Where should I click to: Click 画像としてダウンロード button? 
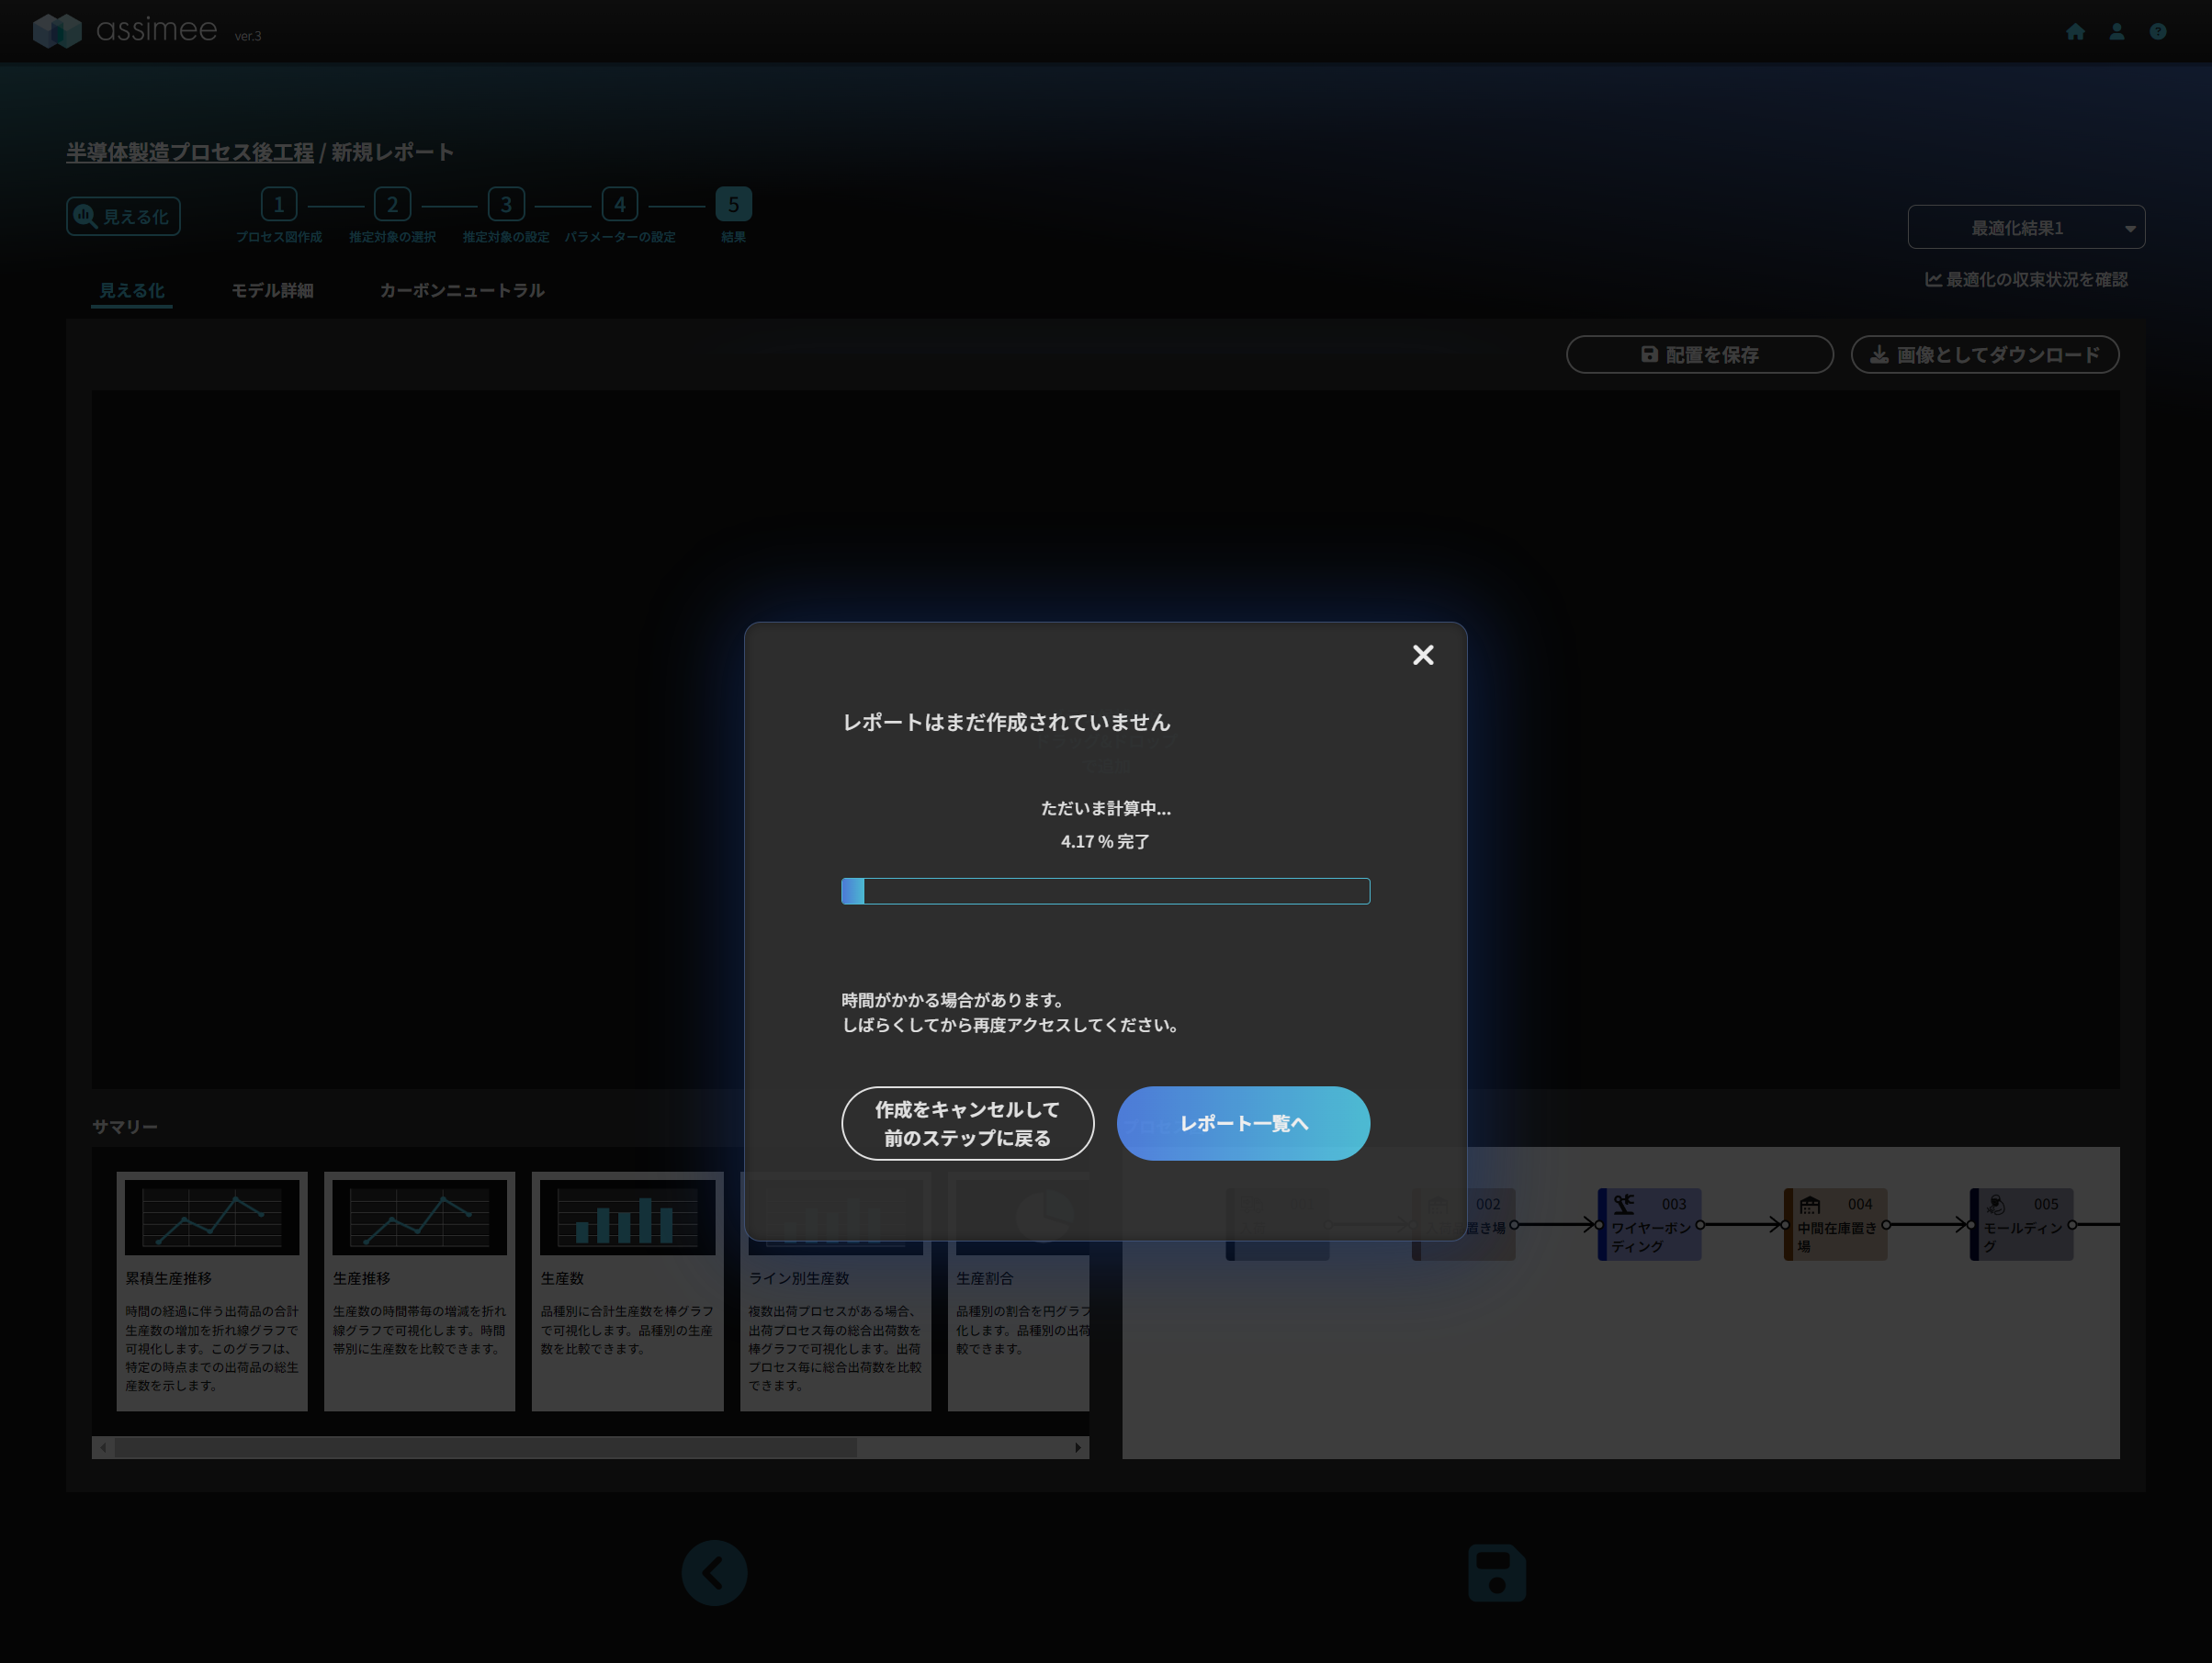point(1984,354)
